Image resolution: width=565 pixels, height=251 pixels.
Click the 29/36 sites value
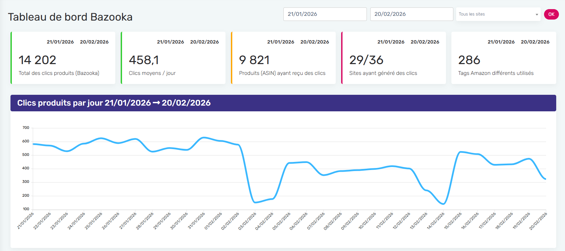[366, 60]
